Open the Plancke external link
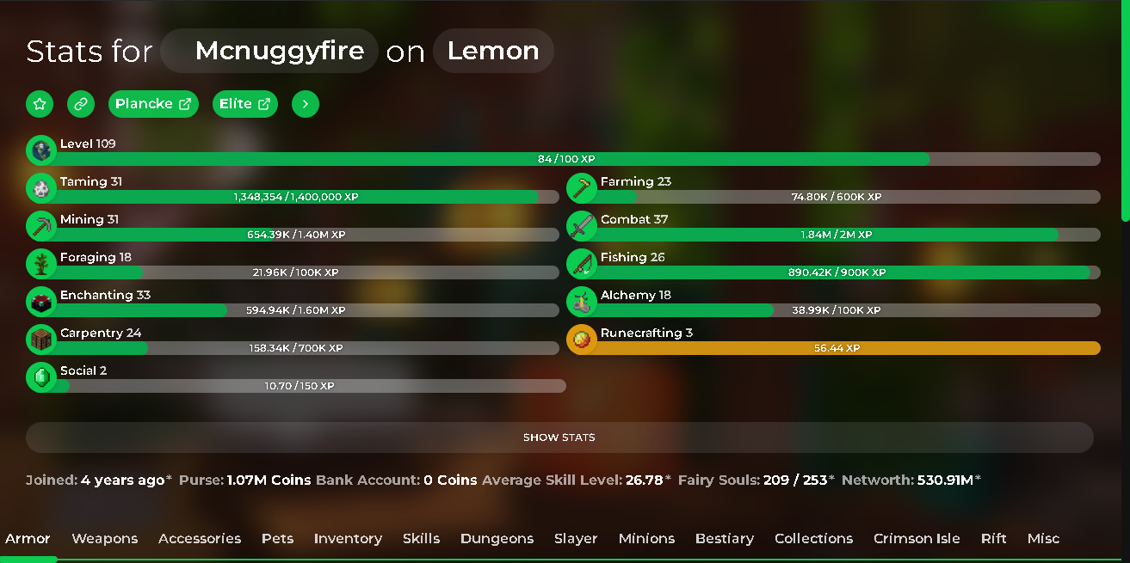This screenshot has width=1130, height=563. 153,104
